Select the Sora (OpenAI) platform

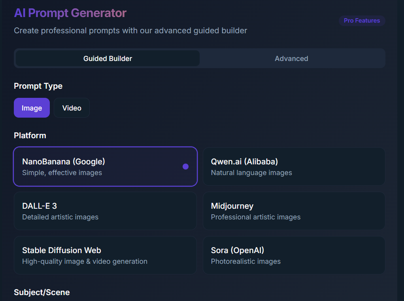(294, 255)
